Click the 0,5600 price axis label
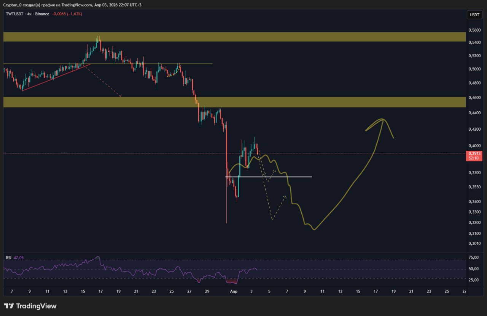This screenshot has height=316, width=487. click(x=474, y=30)
